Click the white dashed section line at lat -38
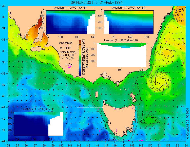 point(49,70)
